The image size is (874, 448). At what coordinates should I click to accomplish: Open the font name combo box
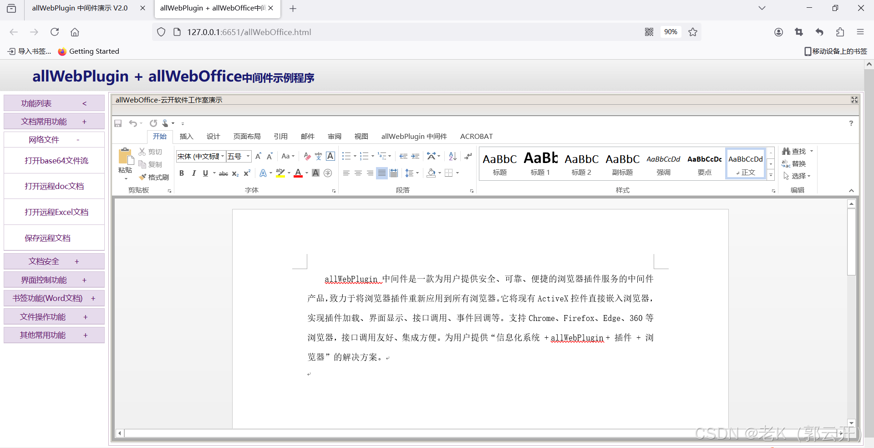[x=201, y=156]
